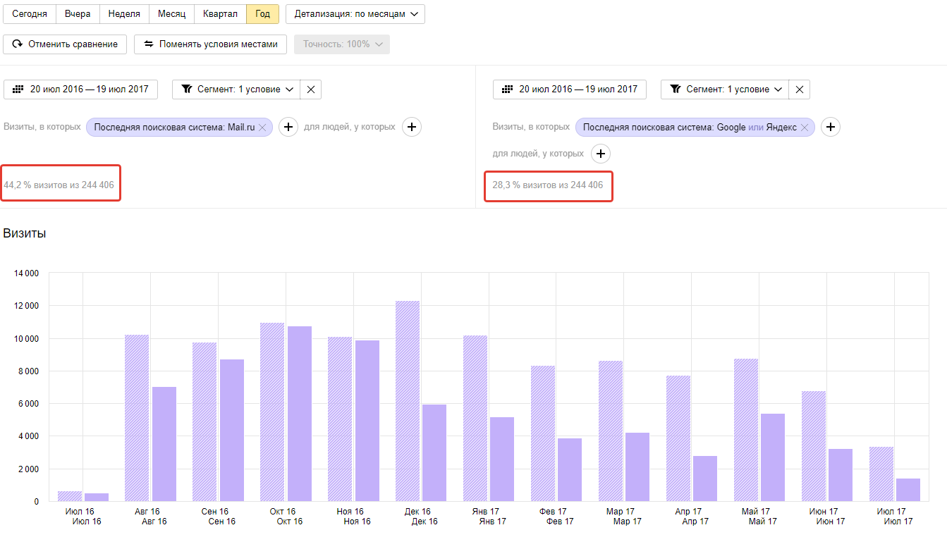Expand the left Сегмент: 1 условие dropdown
947x549 pixels.
[236, 90]
